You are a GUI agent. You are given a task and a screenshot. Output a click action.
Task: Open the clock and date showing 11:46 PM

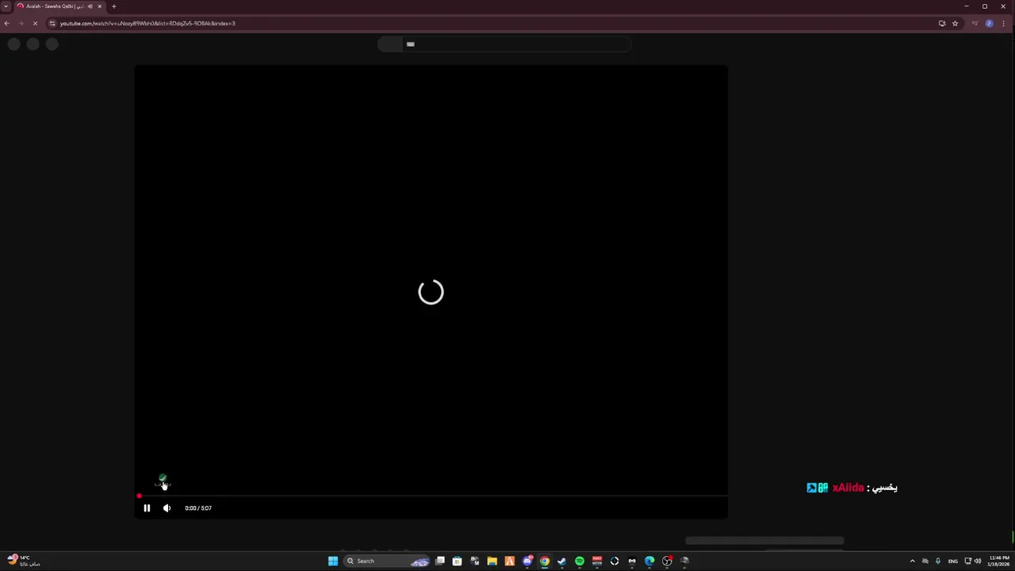998,561
